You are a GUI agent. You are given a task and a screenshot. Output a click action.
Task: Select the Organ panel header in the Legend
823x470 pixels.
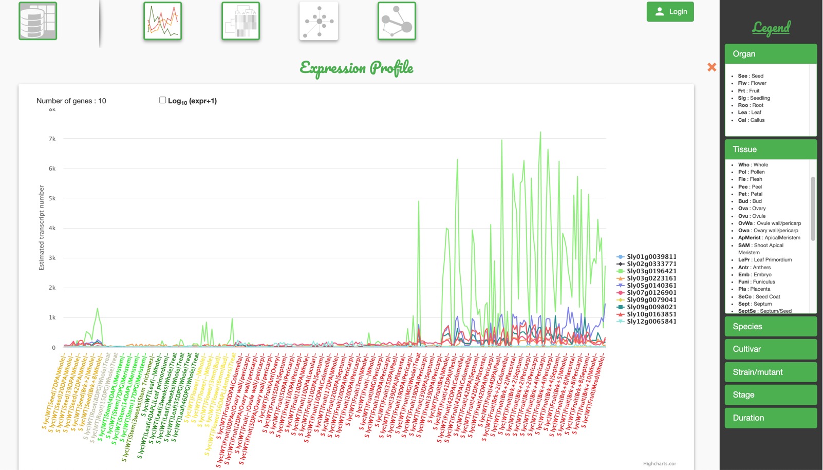770,53
